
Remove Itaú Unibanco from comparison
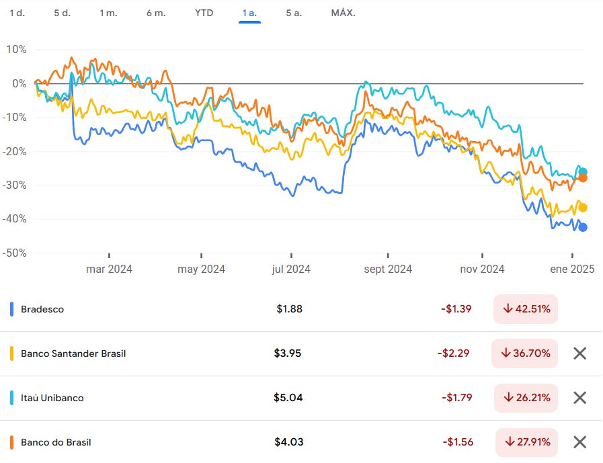[579, 398]
